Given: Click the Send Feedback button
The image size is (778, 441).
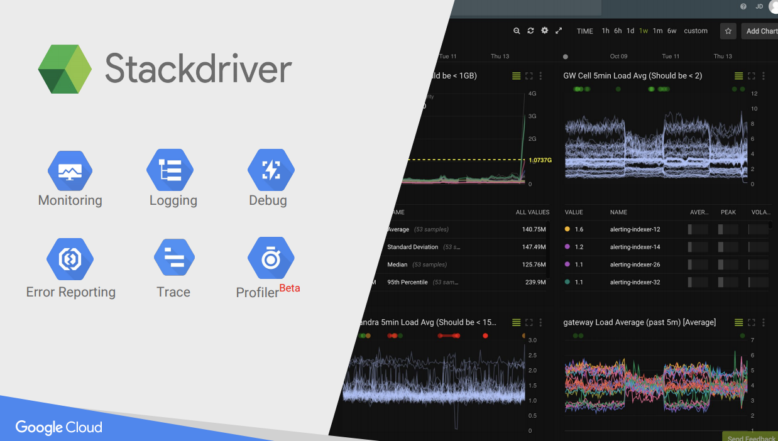Looking at the screenshot, I should [x=751, y=437].
